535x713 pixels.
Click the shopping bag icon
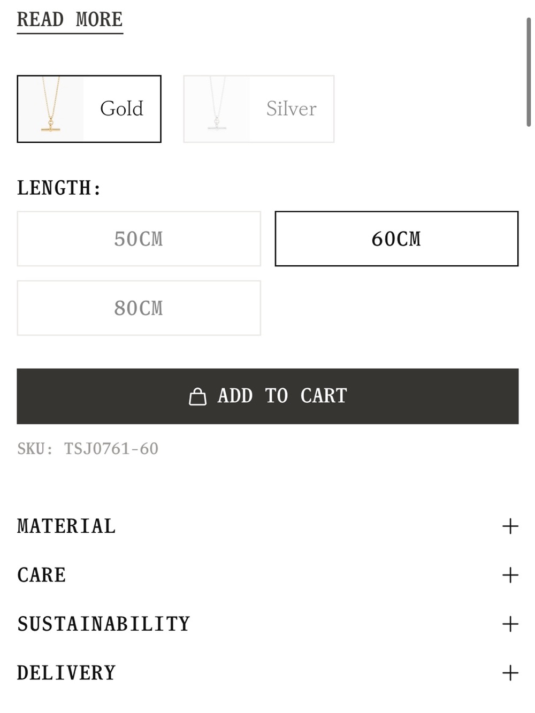tap(197, 396)
